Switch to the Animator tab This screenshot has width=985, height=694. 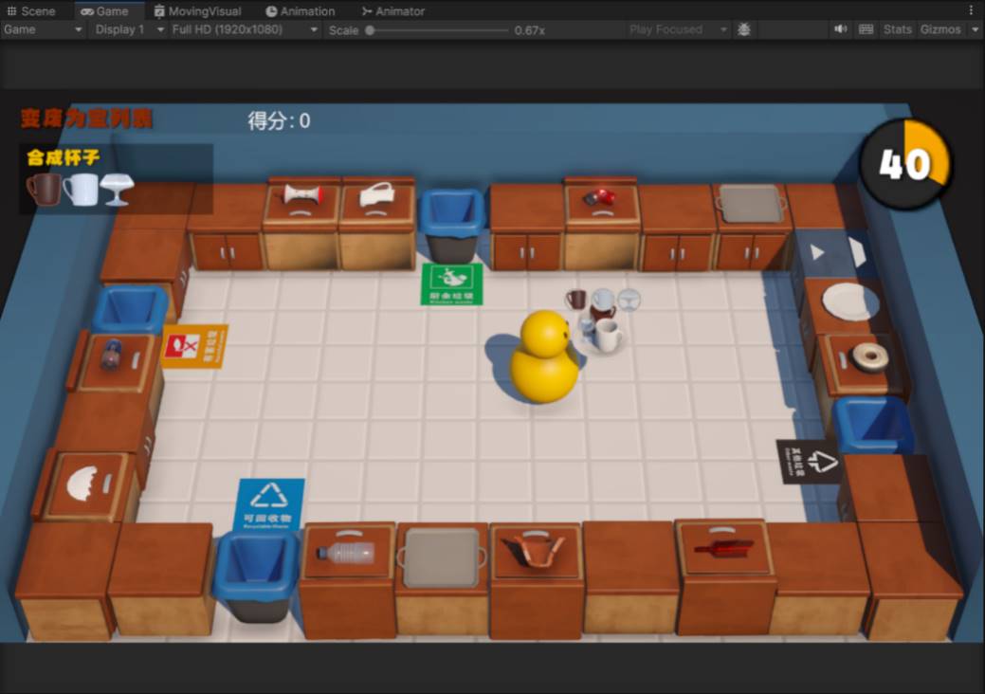(392, 11)
